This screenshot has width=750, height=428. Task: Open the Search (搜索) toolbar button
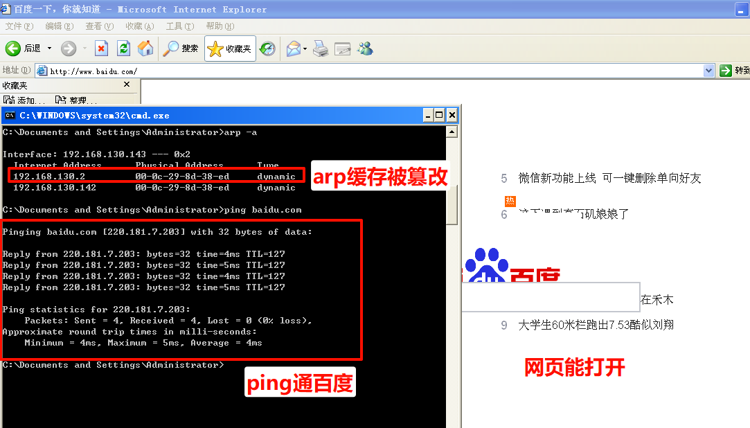click(x=180, y=48)
